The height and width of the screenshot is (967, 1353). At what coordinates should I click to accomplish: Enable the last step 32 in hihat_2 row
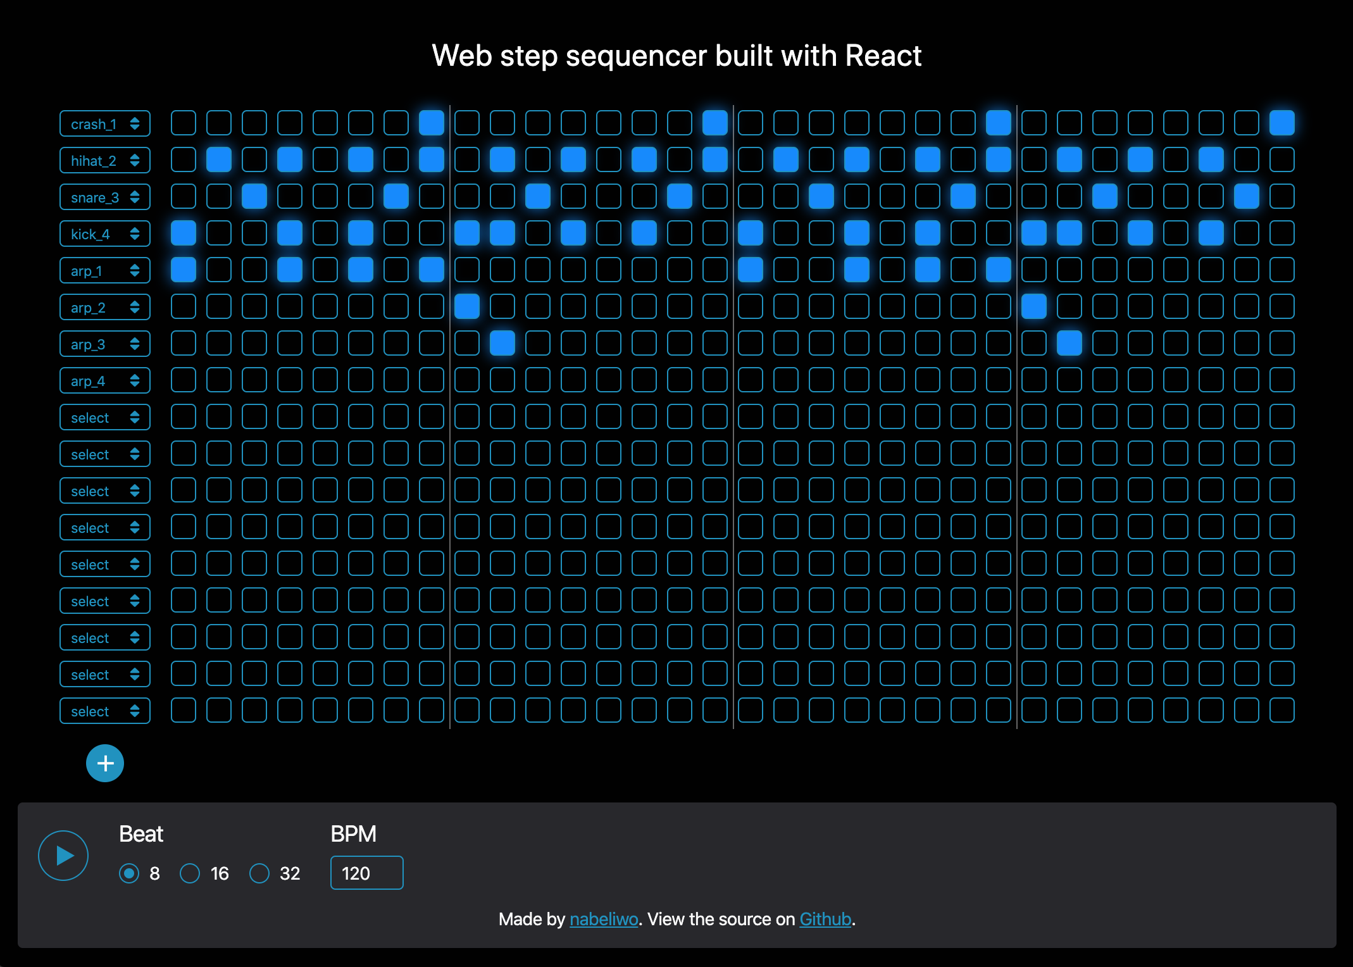pos(1282,159)
